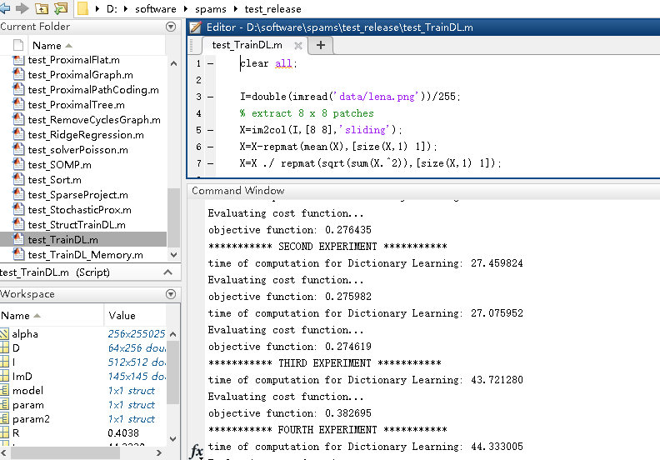Expand the arrow after 'spams' in path
The width and height of the screenshot is (660, 460).
(x=235, y=9)
